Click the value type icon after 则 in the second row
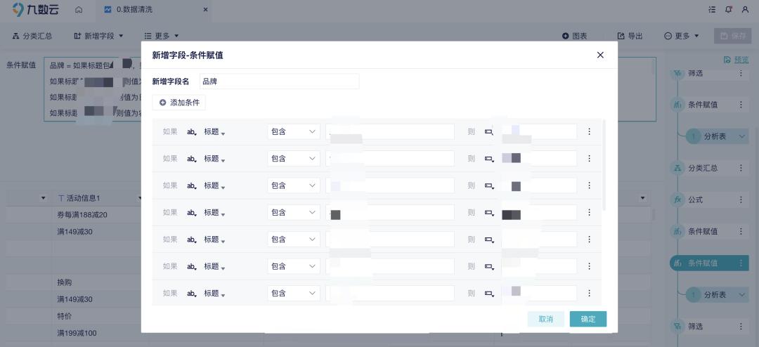The width and height of the screenshot is (759, 347). click(489, 159)
